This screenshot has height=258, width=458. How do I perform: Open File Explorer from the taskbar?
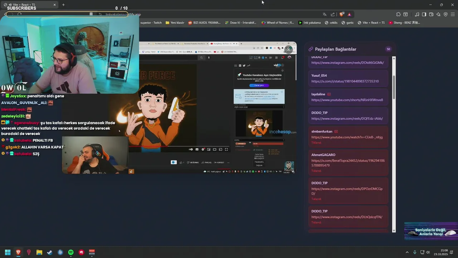click(39, 252)
